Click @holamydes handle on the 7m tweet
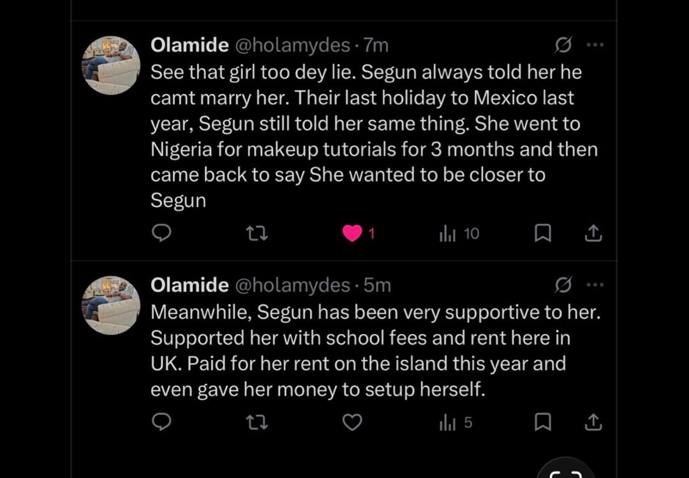The image size is (689, 478). pyautogui.click(x=293, y=45)
